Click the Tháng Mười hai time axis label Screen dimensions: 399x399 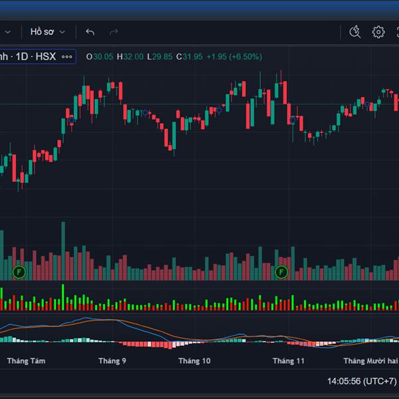[x=370, y=361]
